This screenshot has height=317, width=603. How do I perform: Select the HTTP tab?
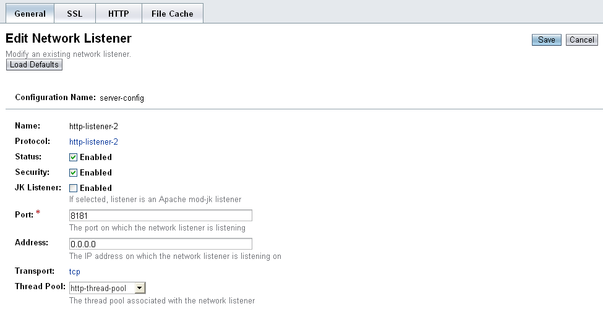pos(119,14)
